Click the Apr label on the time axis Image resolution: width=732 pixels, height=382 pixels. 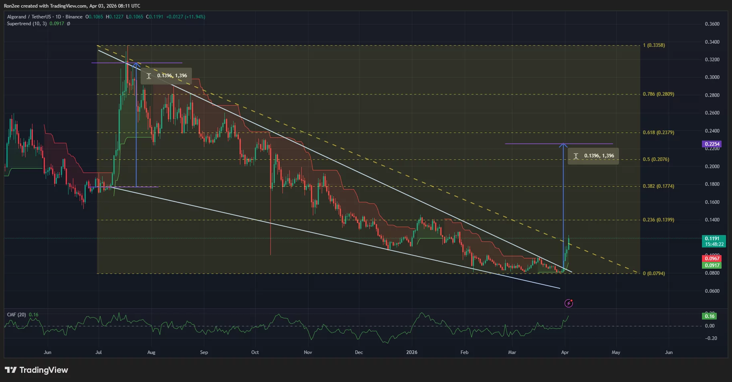point(565,352)
